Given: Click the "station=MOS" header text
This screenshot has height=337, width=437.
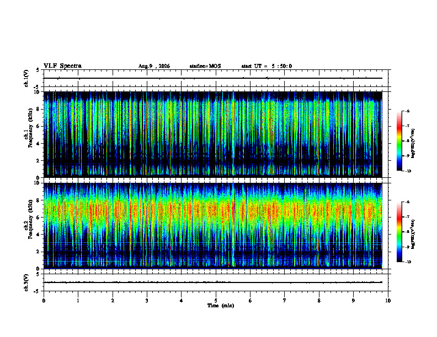Looking at the screenshot, I should tap(205, 66).
